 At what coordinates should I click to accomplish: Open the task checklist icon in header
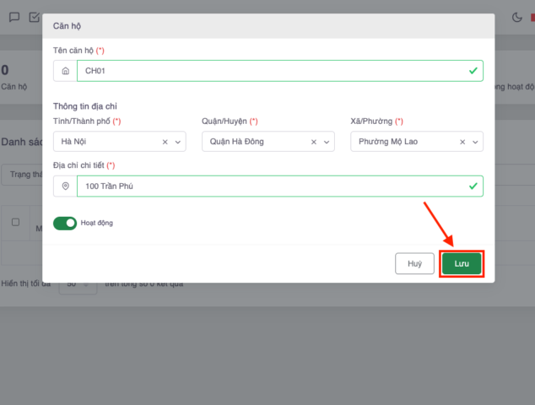(x=35, y=17)
